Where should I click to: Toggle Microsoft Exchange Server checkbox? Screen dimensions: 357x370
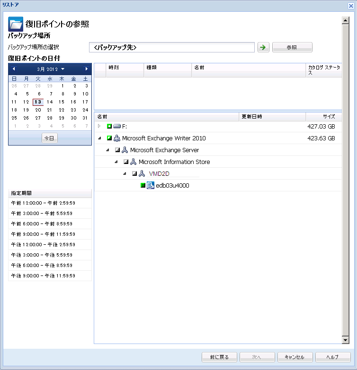click(x=117, y=150)
